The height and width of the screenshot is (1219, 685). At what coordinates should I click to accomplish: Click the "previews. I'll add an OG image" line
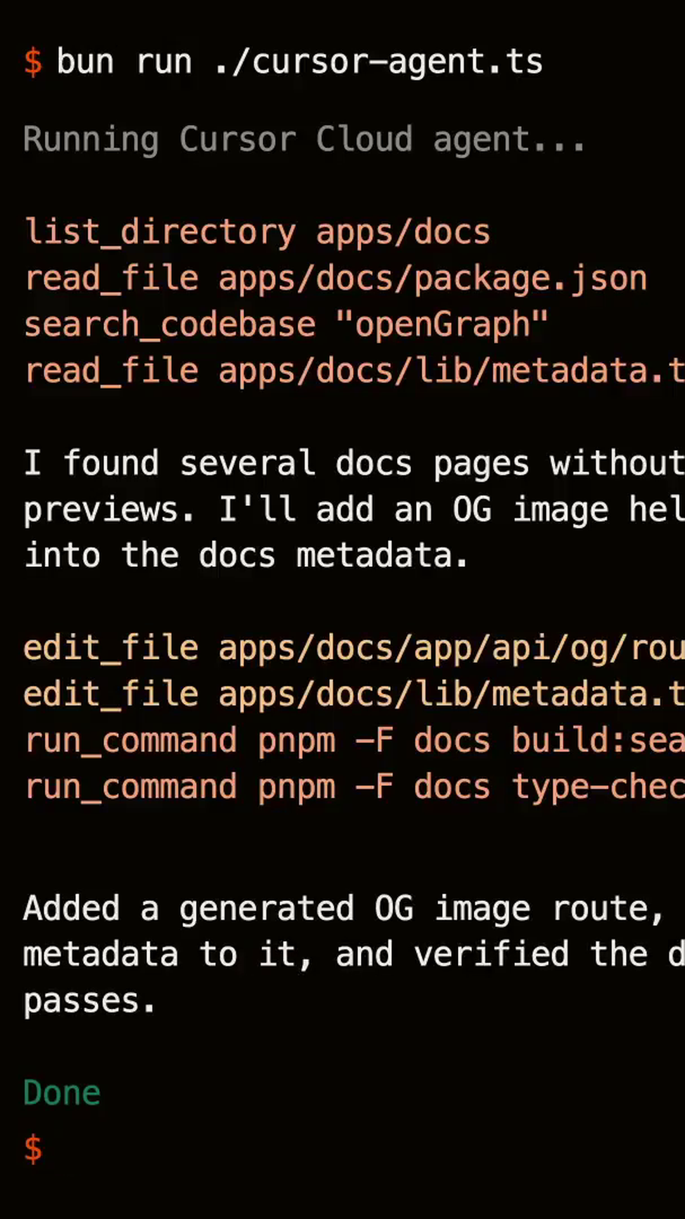[x=353, y=510]
